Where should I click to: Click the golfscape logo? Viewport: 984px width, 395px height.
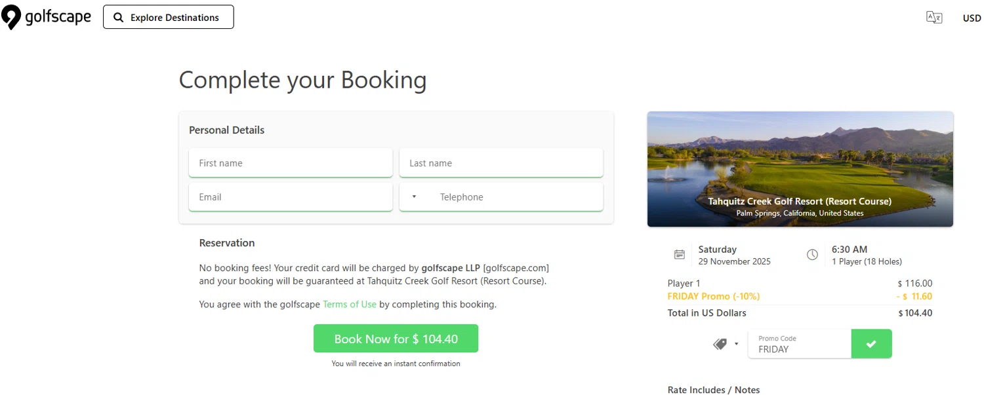46,17
